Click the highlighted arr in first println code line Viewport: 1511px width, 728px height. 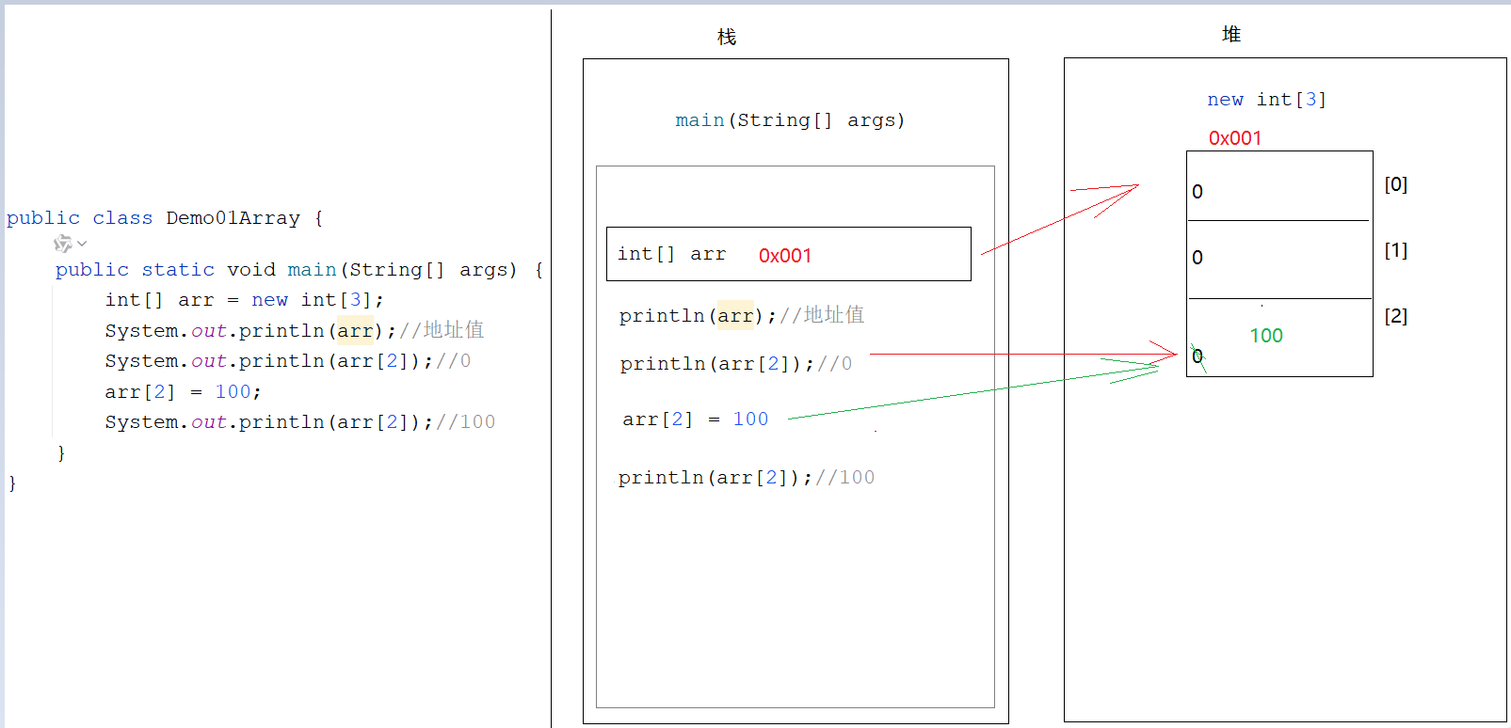point(355,331)
